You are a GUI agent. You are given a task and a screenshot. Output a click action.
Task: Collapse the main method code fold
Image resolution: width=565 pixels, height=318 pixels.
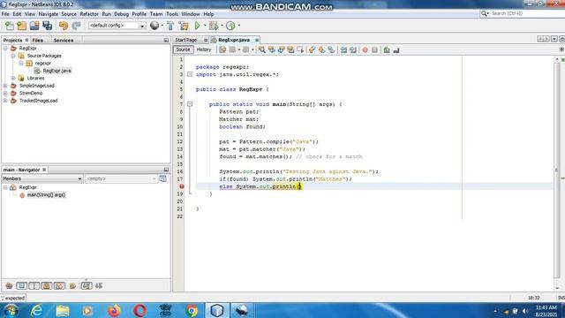[x=190, y=104]
